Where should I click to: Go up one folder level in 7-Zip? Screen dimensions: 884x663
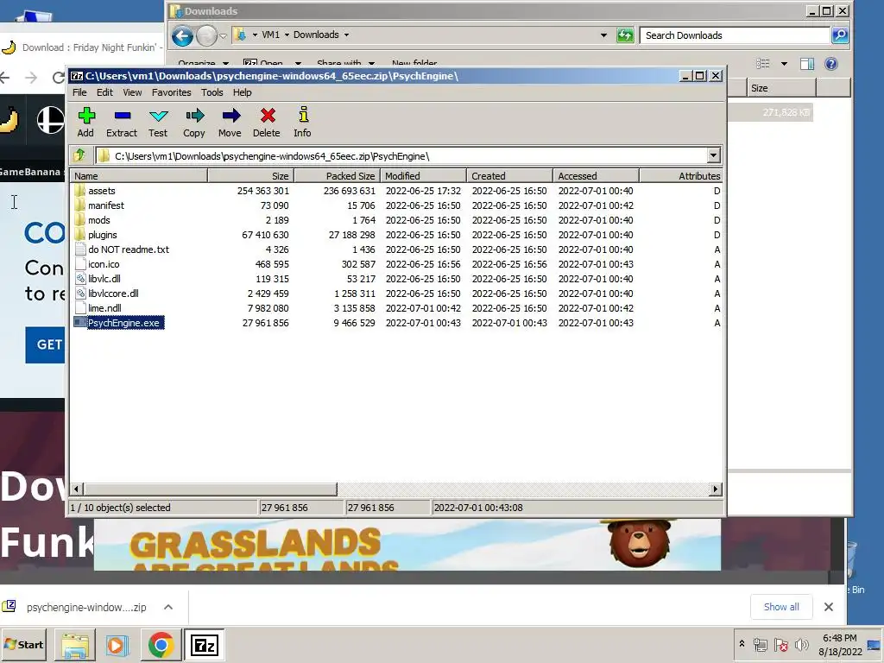(79, 155)
